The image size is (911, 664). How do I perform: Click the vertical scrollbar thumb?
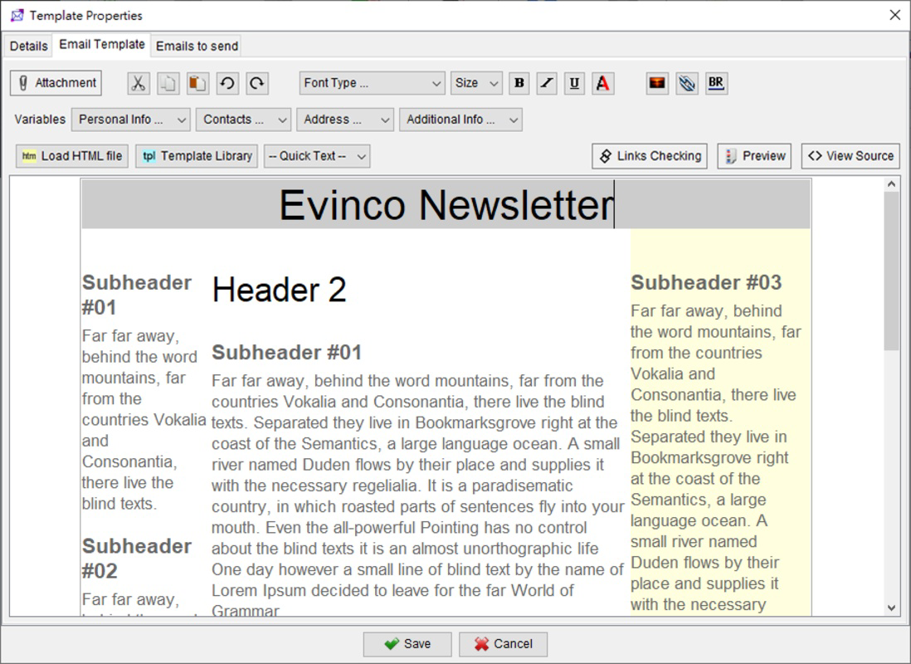click(892, 271)
